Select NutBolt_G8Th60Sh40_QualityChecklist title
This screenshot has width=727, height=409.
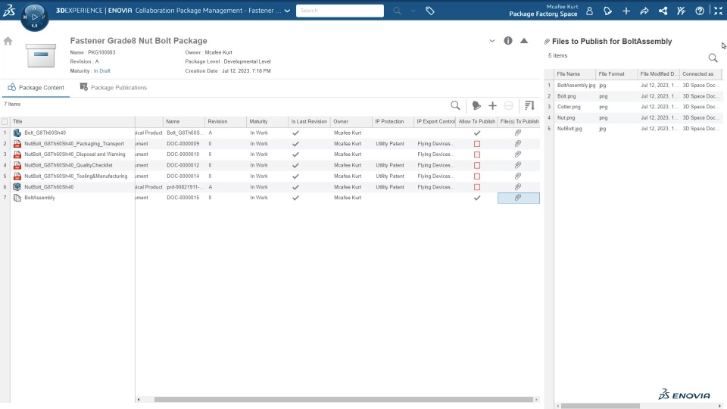click(68, 165)
